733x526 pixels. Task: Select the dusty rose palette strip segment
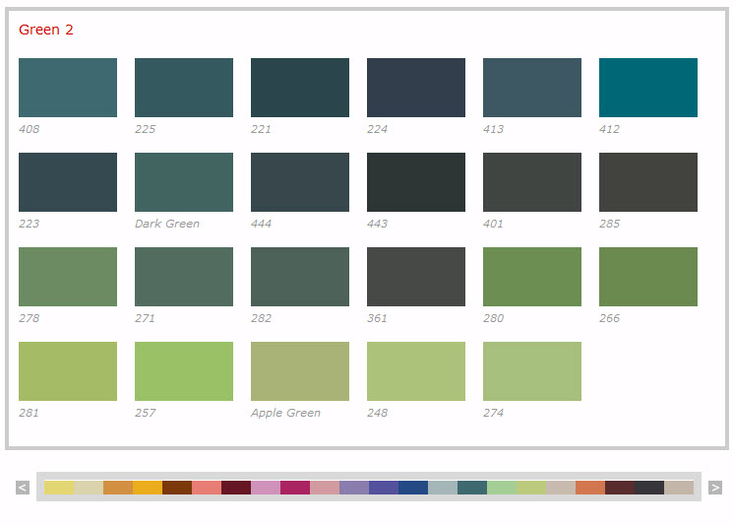tap(325, 488)
